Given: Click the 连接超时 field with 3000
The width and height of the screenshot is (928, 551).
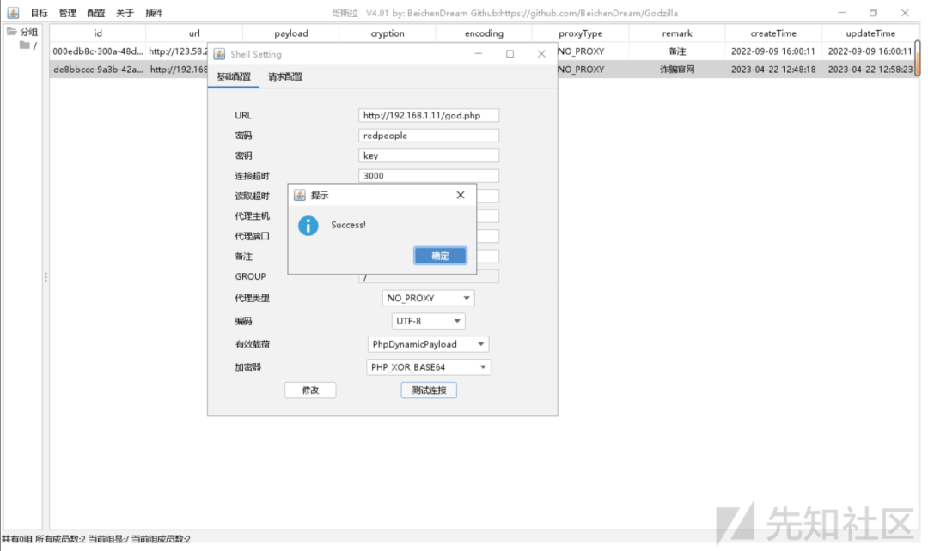Looking at the screenshot, I should point(429,176).
